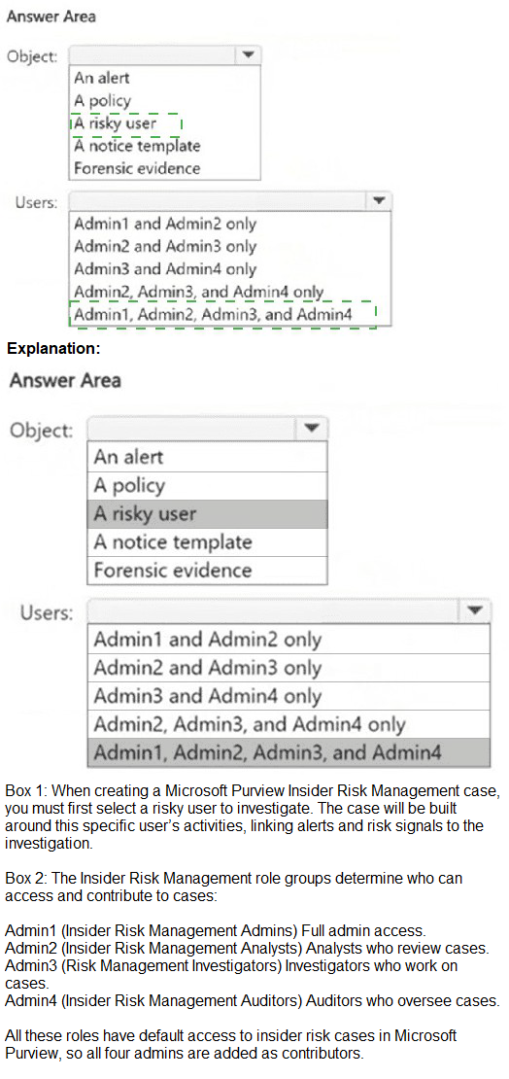Open the top Object dropdown arrow
The height and width of the screenshot is (1079, 509).
(248, 55)
